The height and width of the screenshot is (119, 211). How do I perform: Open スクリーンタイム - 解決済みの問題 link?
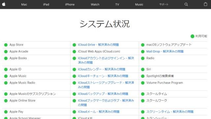point(170,112)
